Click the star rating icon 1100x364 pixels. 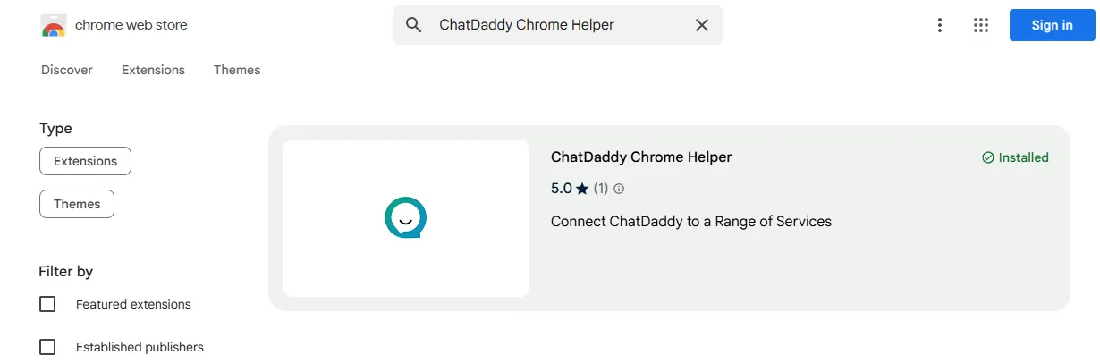[582, 189]
